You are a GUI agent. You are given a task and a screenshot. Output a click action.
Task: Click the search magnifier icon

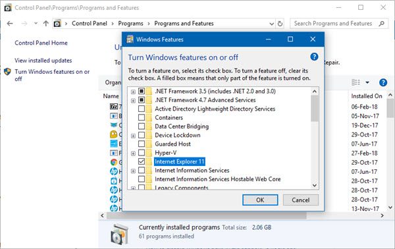382,24
